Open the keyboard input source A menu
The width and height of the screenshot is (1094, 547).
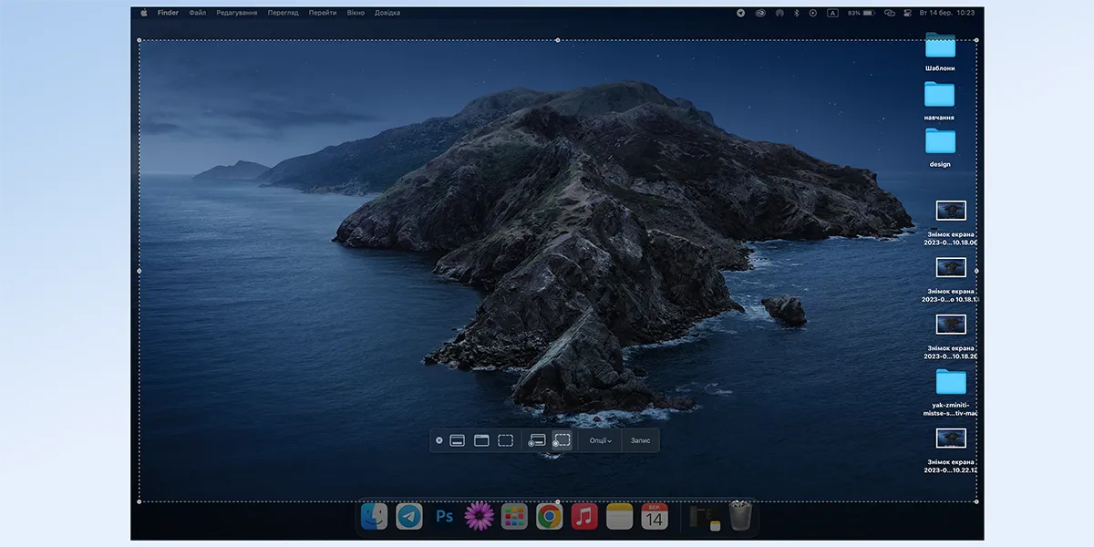[833, 13]
